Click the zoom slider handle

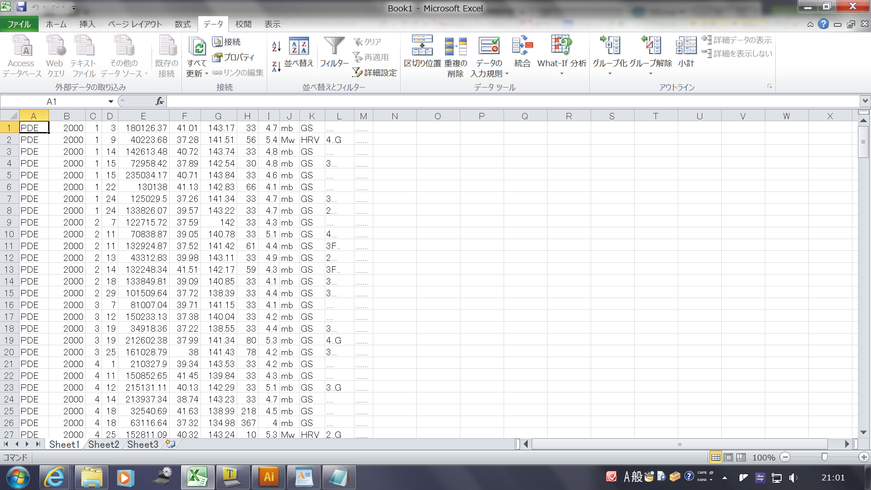tap(824, 457)
